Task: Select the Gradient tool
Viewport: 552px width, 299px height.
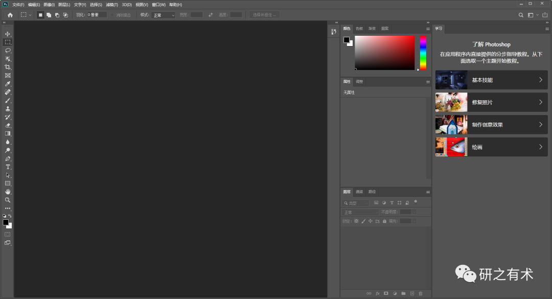Action: pyautogui.click(x=7, y=133)
